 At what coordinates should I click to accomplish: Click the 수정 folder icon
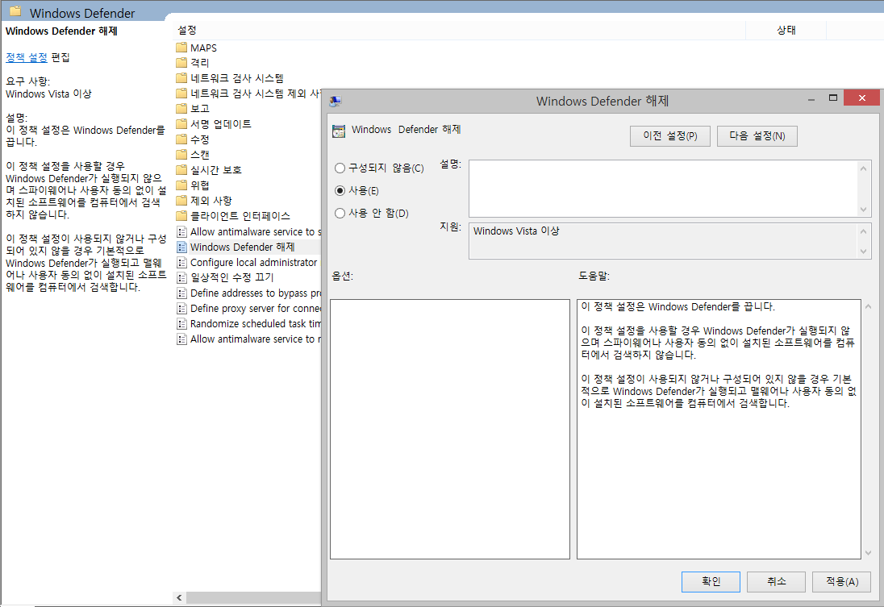[x=181, y=139]
